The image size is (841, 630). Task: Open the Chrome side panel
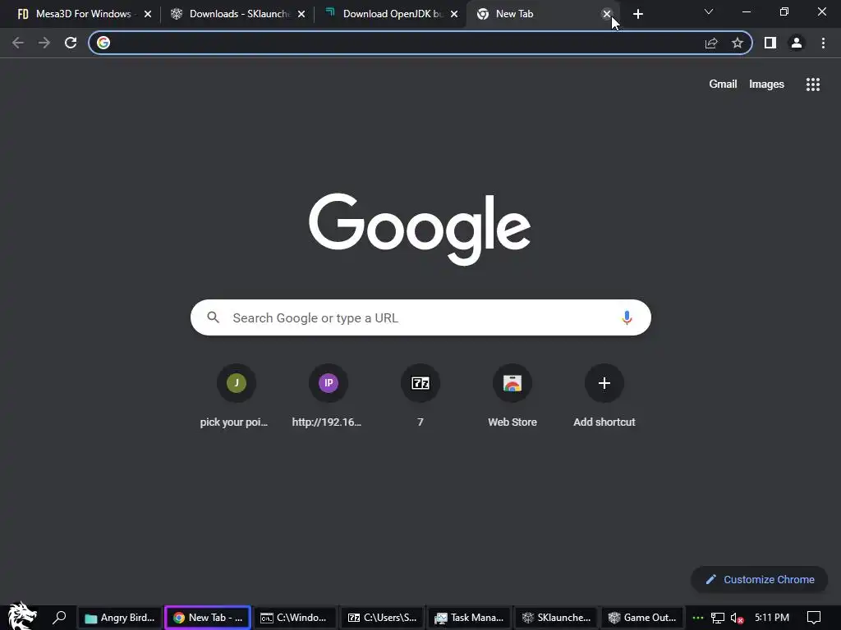pyautogui.click(x=770, y=43)
